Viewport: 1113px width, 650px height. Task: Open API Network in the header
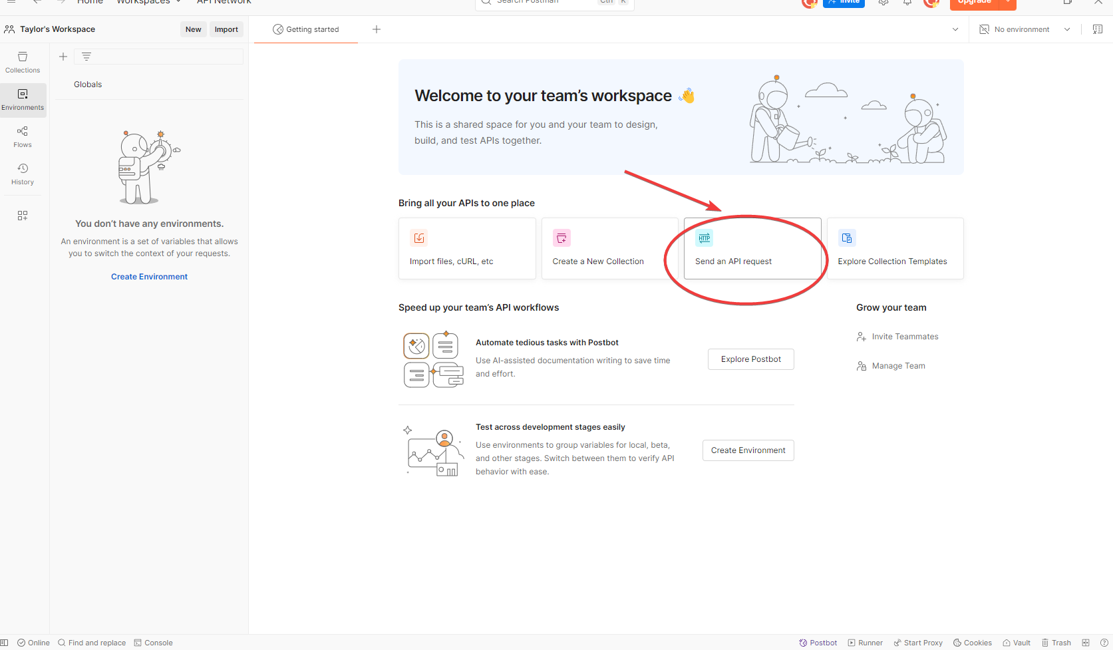click(224, 2)
